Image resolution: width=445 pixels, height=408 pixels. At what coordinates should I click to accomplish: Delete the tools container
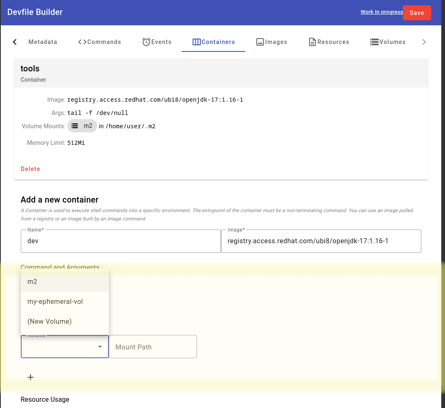click(30, 169)
